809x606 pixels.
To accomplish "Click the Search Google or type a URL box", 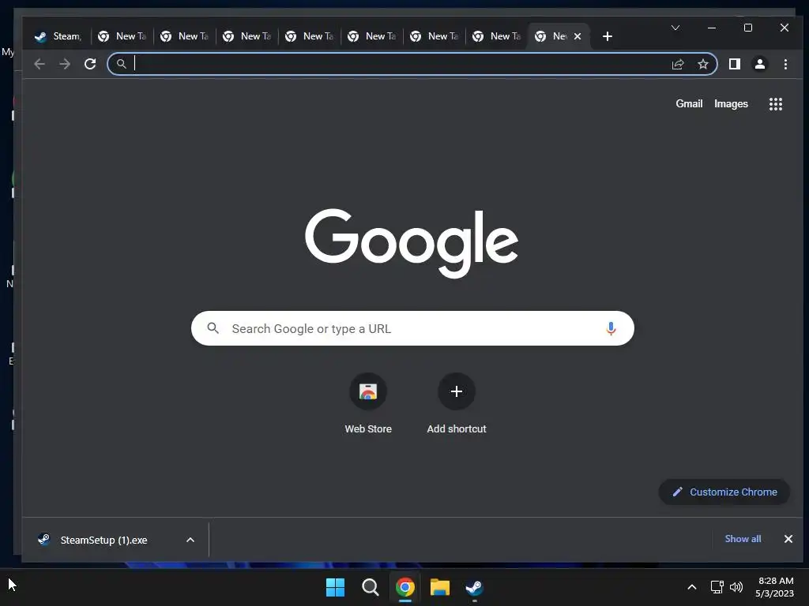I will pos(412,328).
